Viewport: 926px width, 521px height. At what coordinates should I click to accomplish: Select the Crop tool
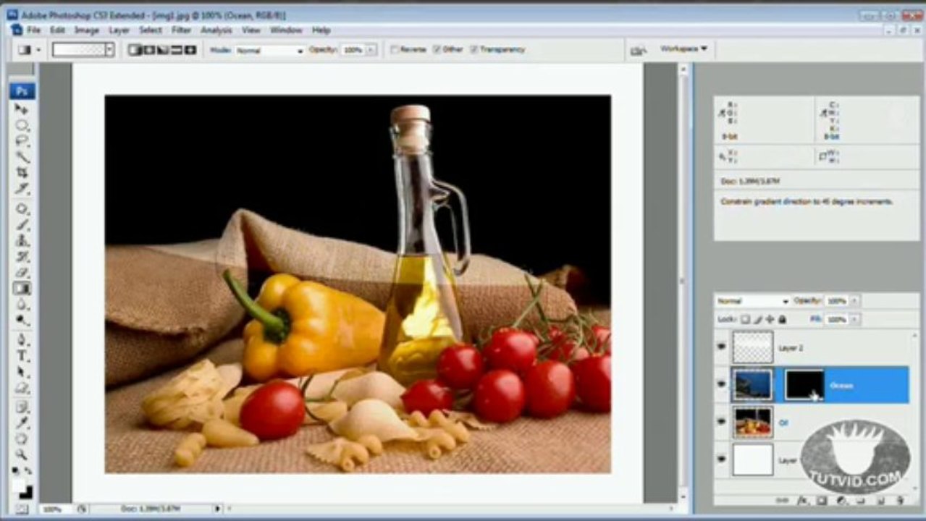(22, 172)
